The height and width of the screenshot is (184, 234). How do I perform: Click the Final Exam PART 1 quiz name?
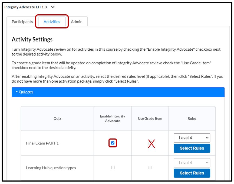tap(42, 143)
